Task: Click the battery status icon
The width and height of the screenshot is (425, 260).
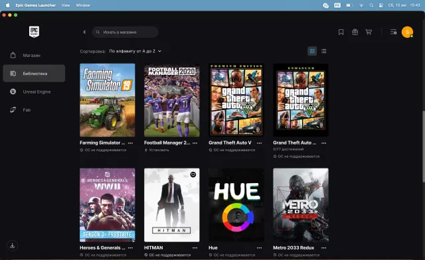Action: pos(349,5)
